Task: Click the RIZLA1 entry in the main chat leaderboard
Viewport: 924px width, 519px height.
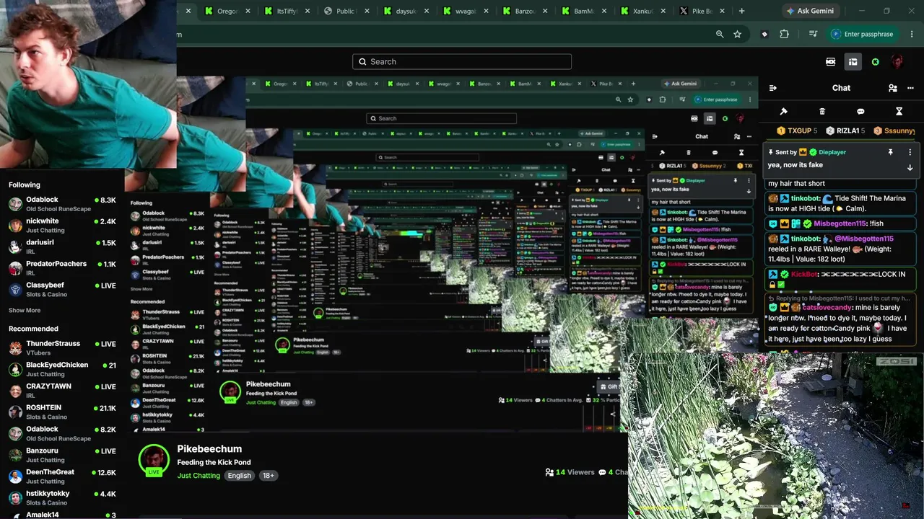Action: (x=845, y=131)
